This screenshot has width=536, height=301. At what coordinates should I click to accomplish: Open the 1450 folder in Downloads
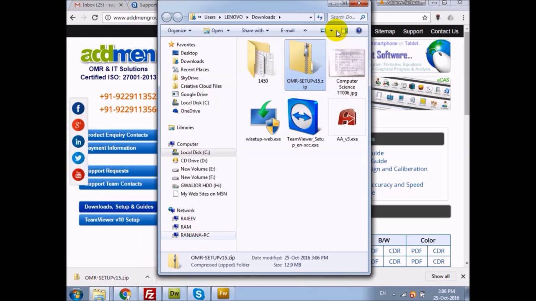[263, 61]
